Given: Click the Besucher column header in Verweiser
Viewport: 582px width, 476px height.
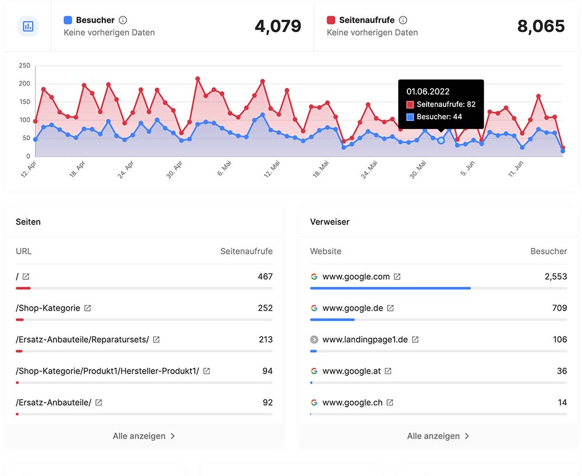Looking at the screenshot, I should pyautogui.click(x=548, y=251).
